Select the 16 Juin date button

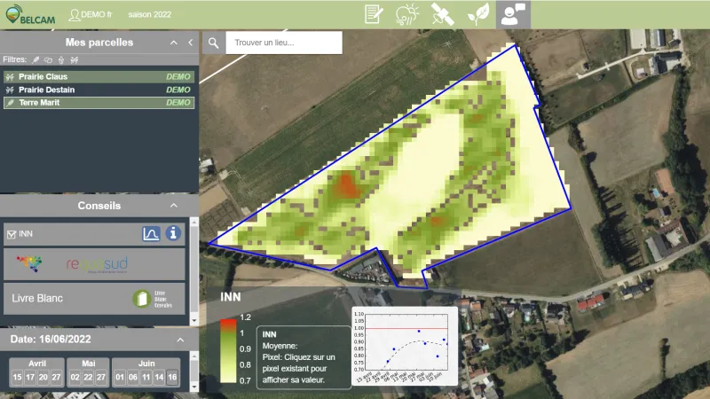171,378
